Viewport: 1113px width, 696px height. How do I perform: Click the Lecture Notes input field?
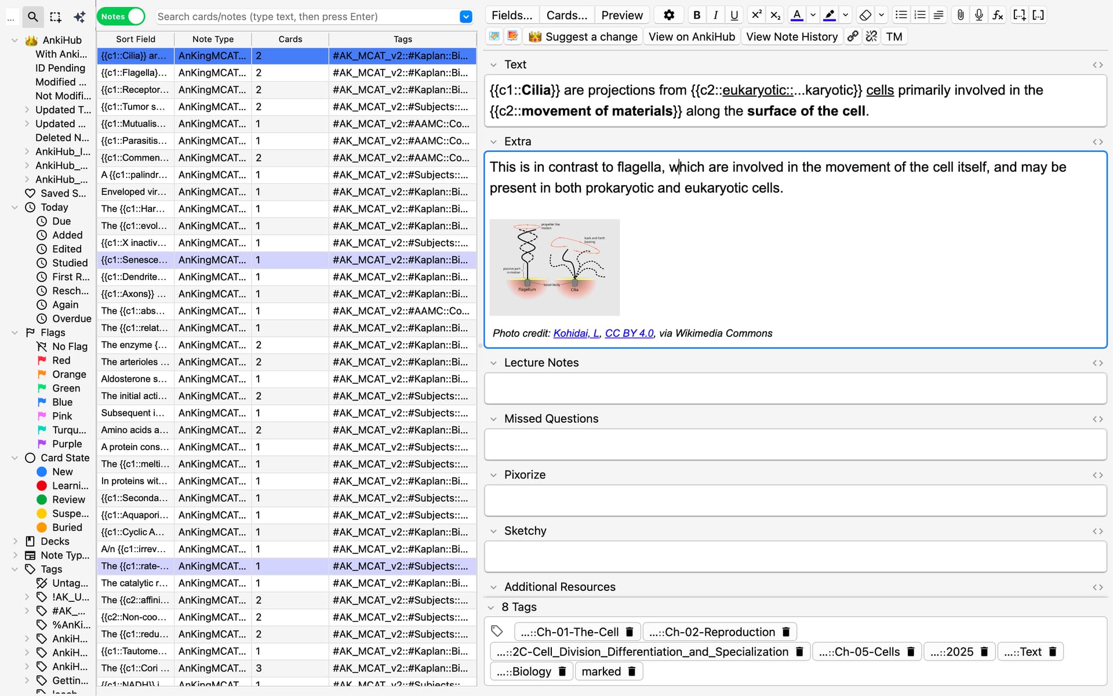tap(795, 388)
